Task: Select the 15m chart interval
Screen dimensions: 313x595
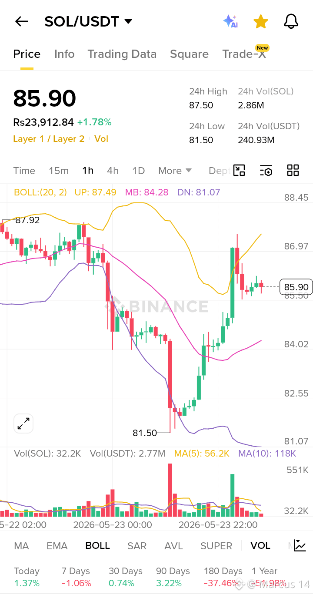Action: pyautogui.click(x=59, y=171)
